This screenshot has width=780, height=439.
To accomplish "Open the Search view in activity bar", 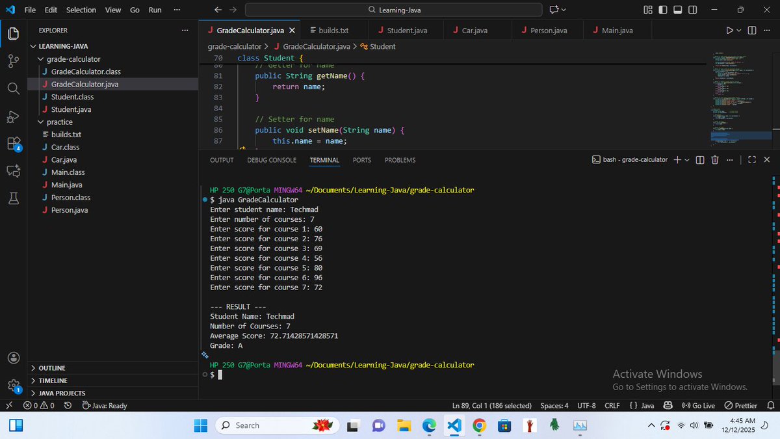I will click(x=13, y=88).
